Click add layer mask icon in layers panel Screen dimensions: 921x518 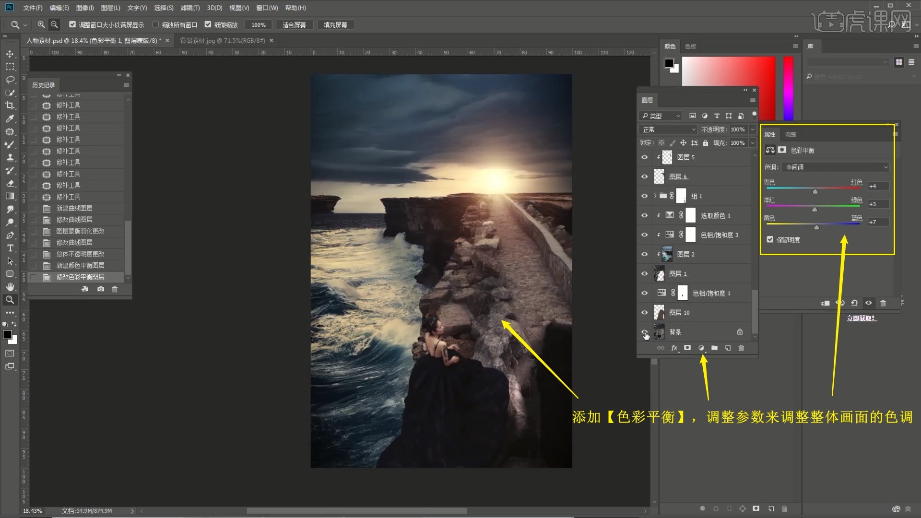687,348
